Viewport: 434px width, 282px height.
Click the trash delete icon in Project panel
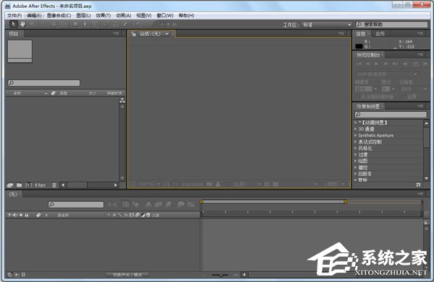click(x=54, y=185)
